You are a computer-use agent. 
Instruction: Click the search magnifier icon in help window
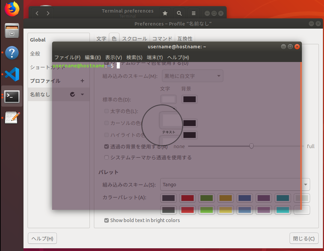pyautogui.click(x=179, y=13)
